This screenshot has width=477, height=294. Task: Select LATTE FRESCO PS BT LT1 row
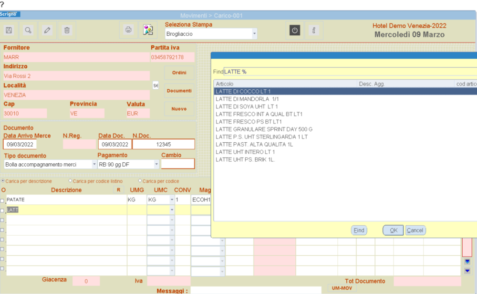click(345, 122)
